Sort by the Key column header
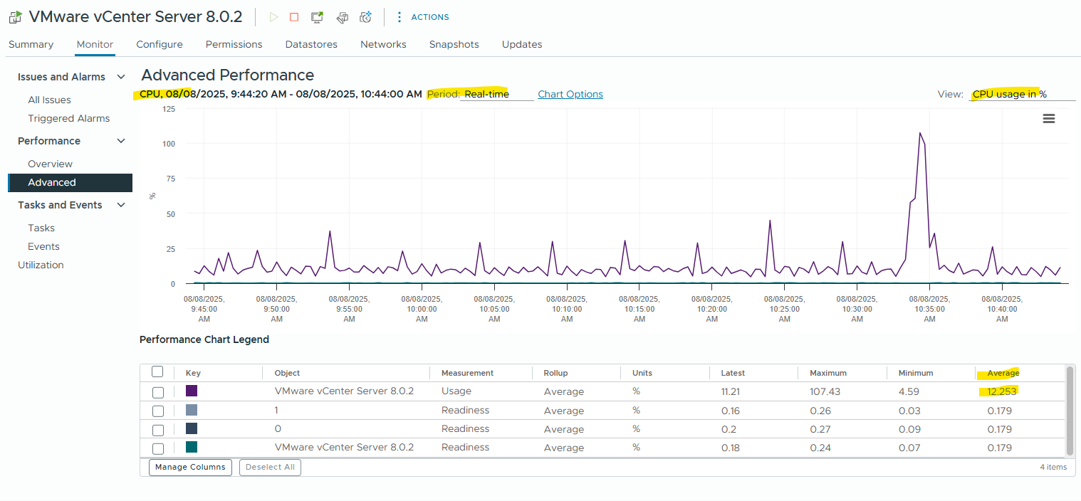The height and width of the screenshot is (501, 1081). coord(193,373)
